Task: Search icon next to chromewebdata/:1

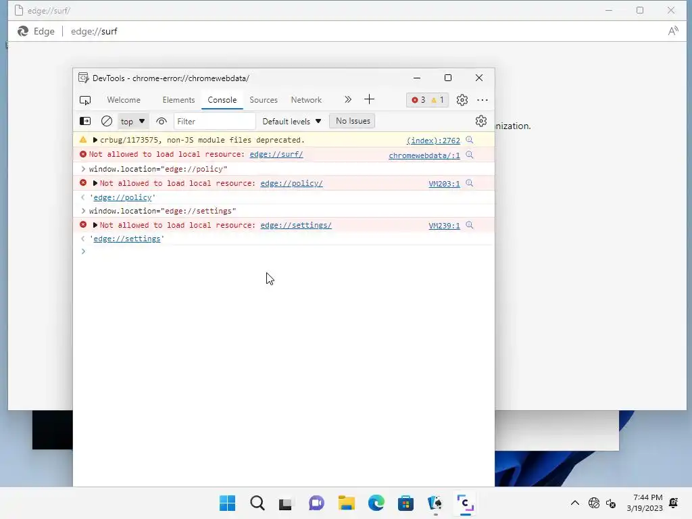Action: (470, 155)
